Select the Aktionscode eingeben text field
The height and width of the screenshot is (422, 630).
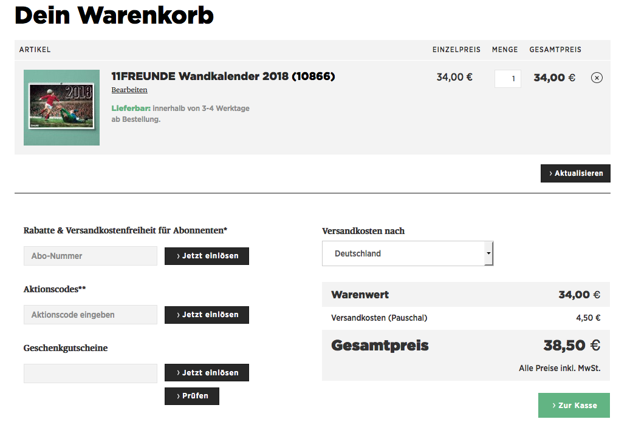[91, 315]
